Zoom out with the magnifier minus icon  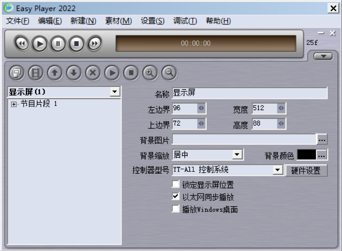[169, 73]
